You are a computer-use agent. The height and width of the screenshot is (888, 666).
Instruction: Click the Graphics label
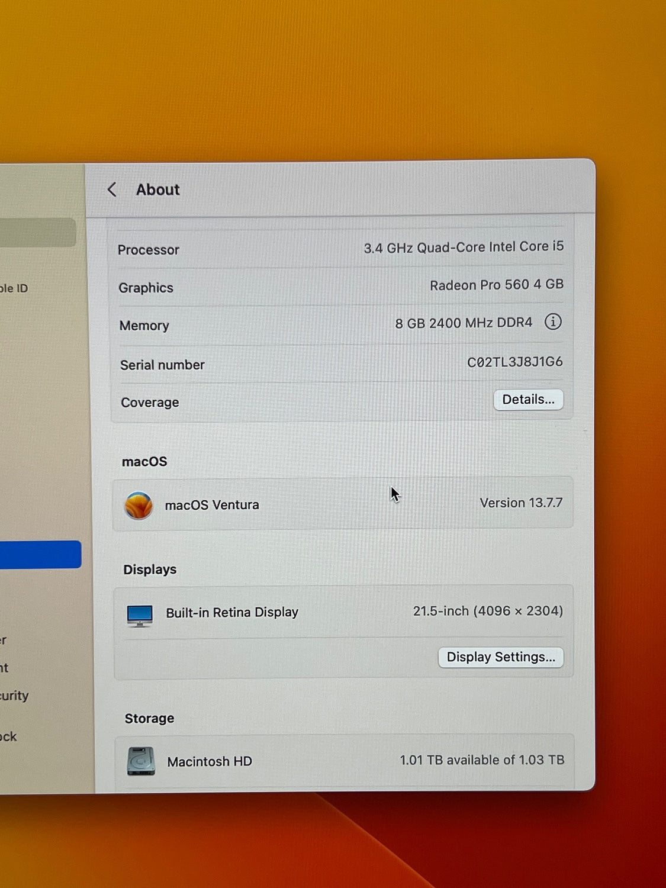click(x=146, y=288)
